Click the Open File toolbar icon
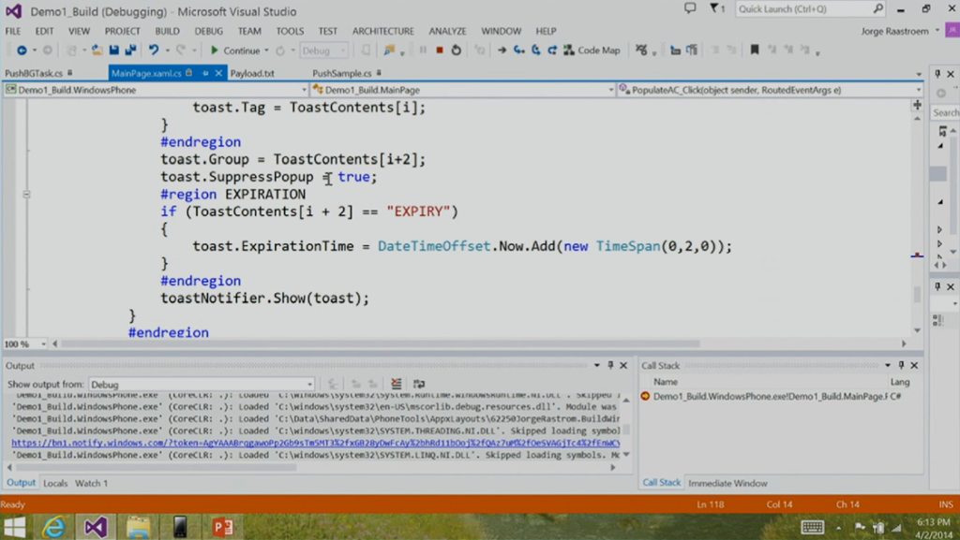 tap(97, 51)
